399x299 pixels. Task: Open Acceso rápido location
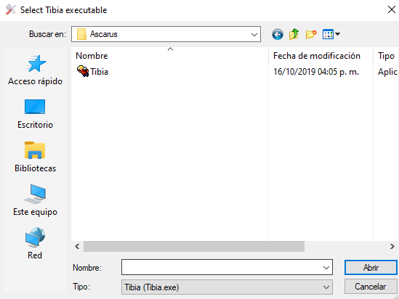point(35,70)
